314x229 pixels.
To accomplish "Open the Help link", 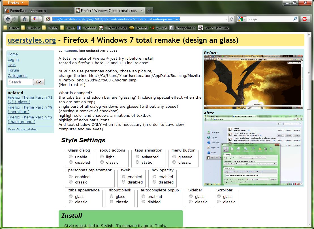I will click(x=11, y=65).
